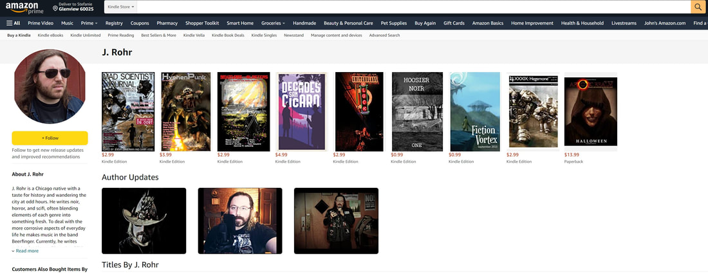Image resolution: width=708 pixels, height=276 pixels.
Task: Click the orange search magnifier button
Action: point(698,7)
